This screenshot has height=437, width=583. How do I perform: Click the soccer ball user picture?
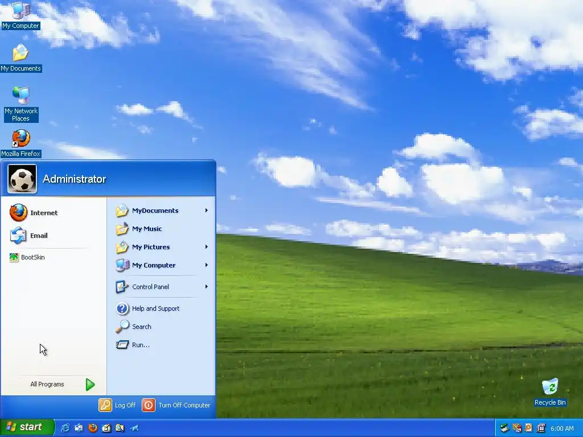click(22, 179)
